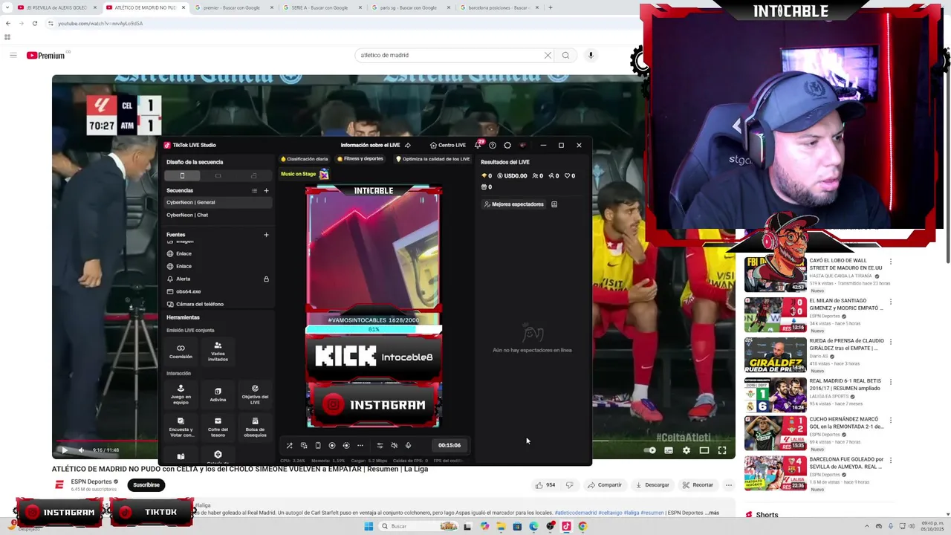Open more options for El Milan de Santiago video
This screenshot has height=535, width=951.
pos(891,302)
